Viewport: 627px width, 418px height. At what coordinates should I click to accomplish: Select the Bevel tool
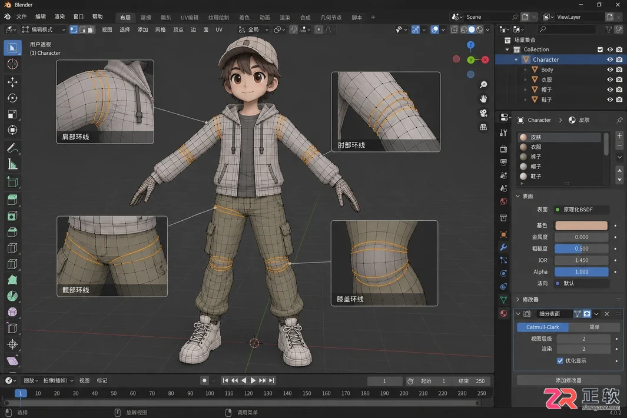[12, 232]
